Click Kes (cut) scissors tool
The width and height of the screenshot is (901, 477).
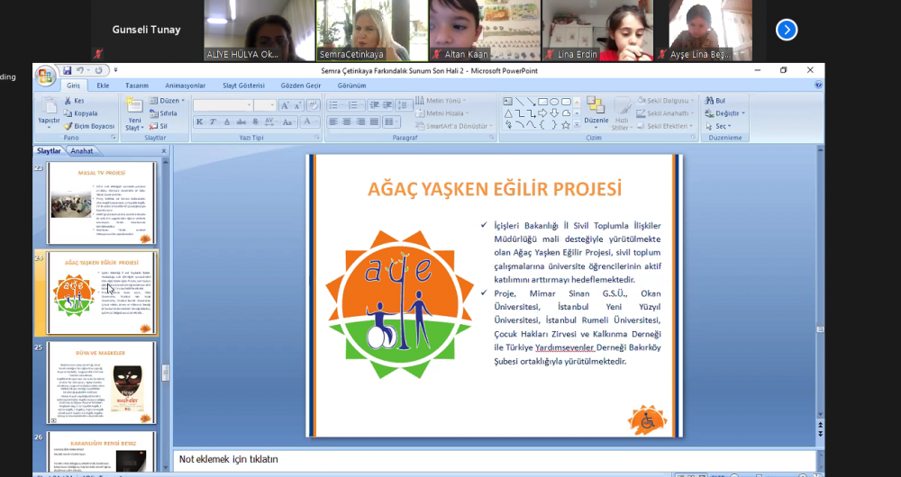(74, 101)
